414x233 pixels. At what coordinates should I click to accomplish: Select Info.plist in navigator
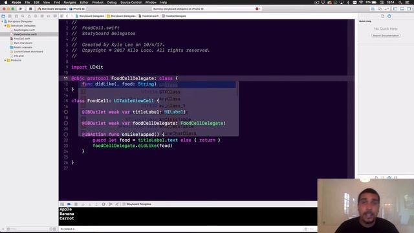tap(19, 56)
